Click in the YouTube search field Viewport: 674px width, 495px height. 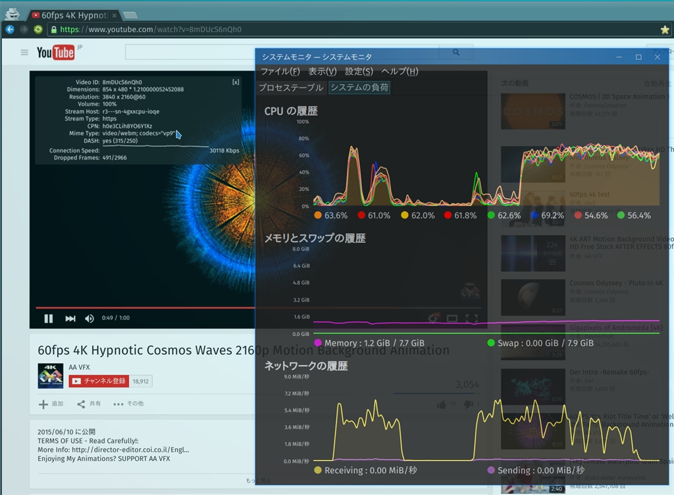point(282,53)
